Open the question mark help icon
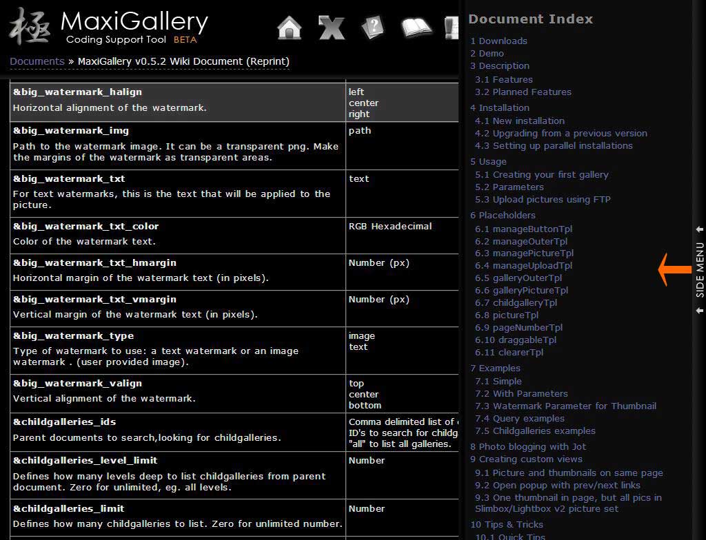The height and width of the screenshot is (540, 706). 372,28
